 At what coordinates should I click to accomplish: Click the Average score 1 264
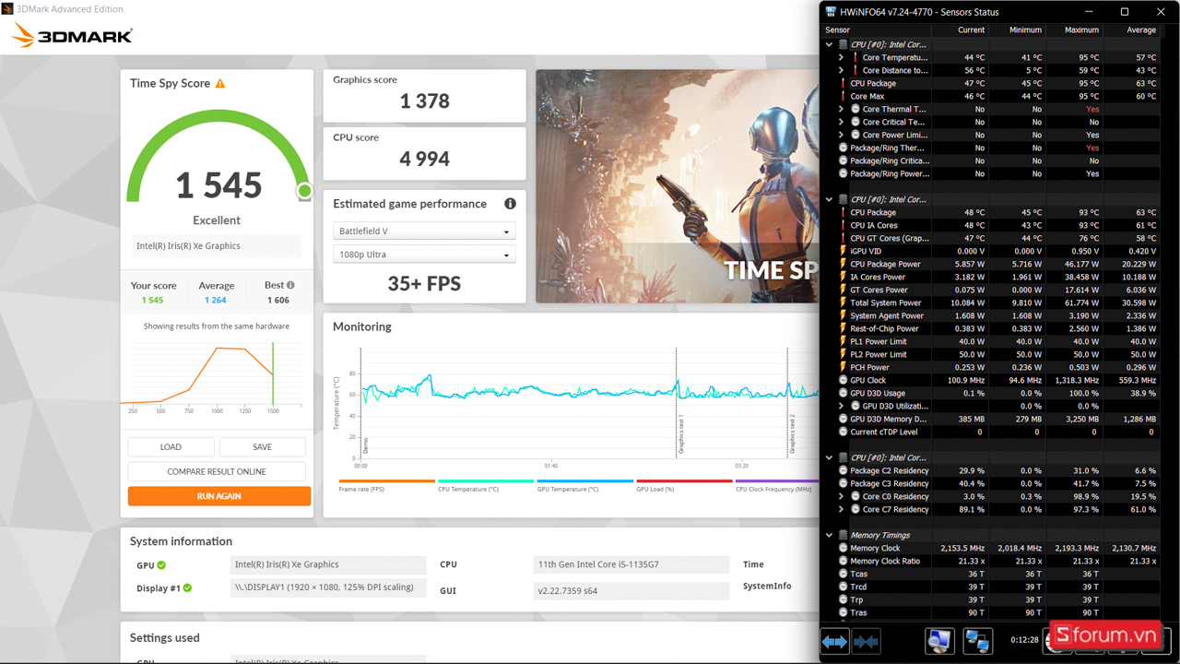(215, 300)
